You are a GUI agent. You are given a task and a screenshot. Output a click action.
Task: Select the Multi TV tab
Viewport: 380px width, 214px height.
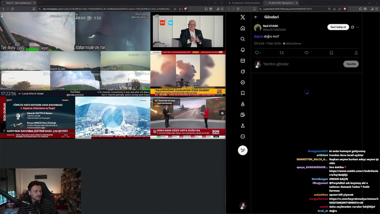pyautogui.click(x=19, y=3)
